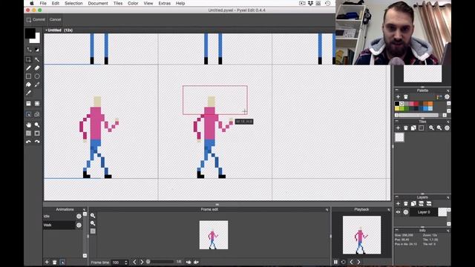Add a new layer in Layers panel
475x267 pixels.
[398, 204]
